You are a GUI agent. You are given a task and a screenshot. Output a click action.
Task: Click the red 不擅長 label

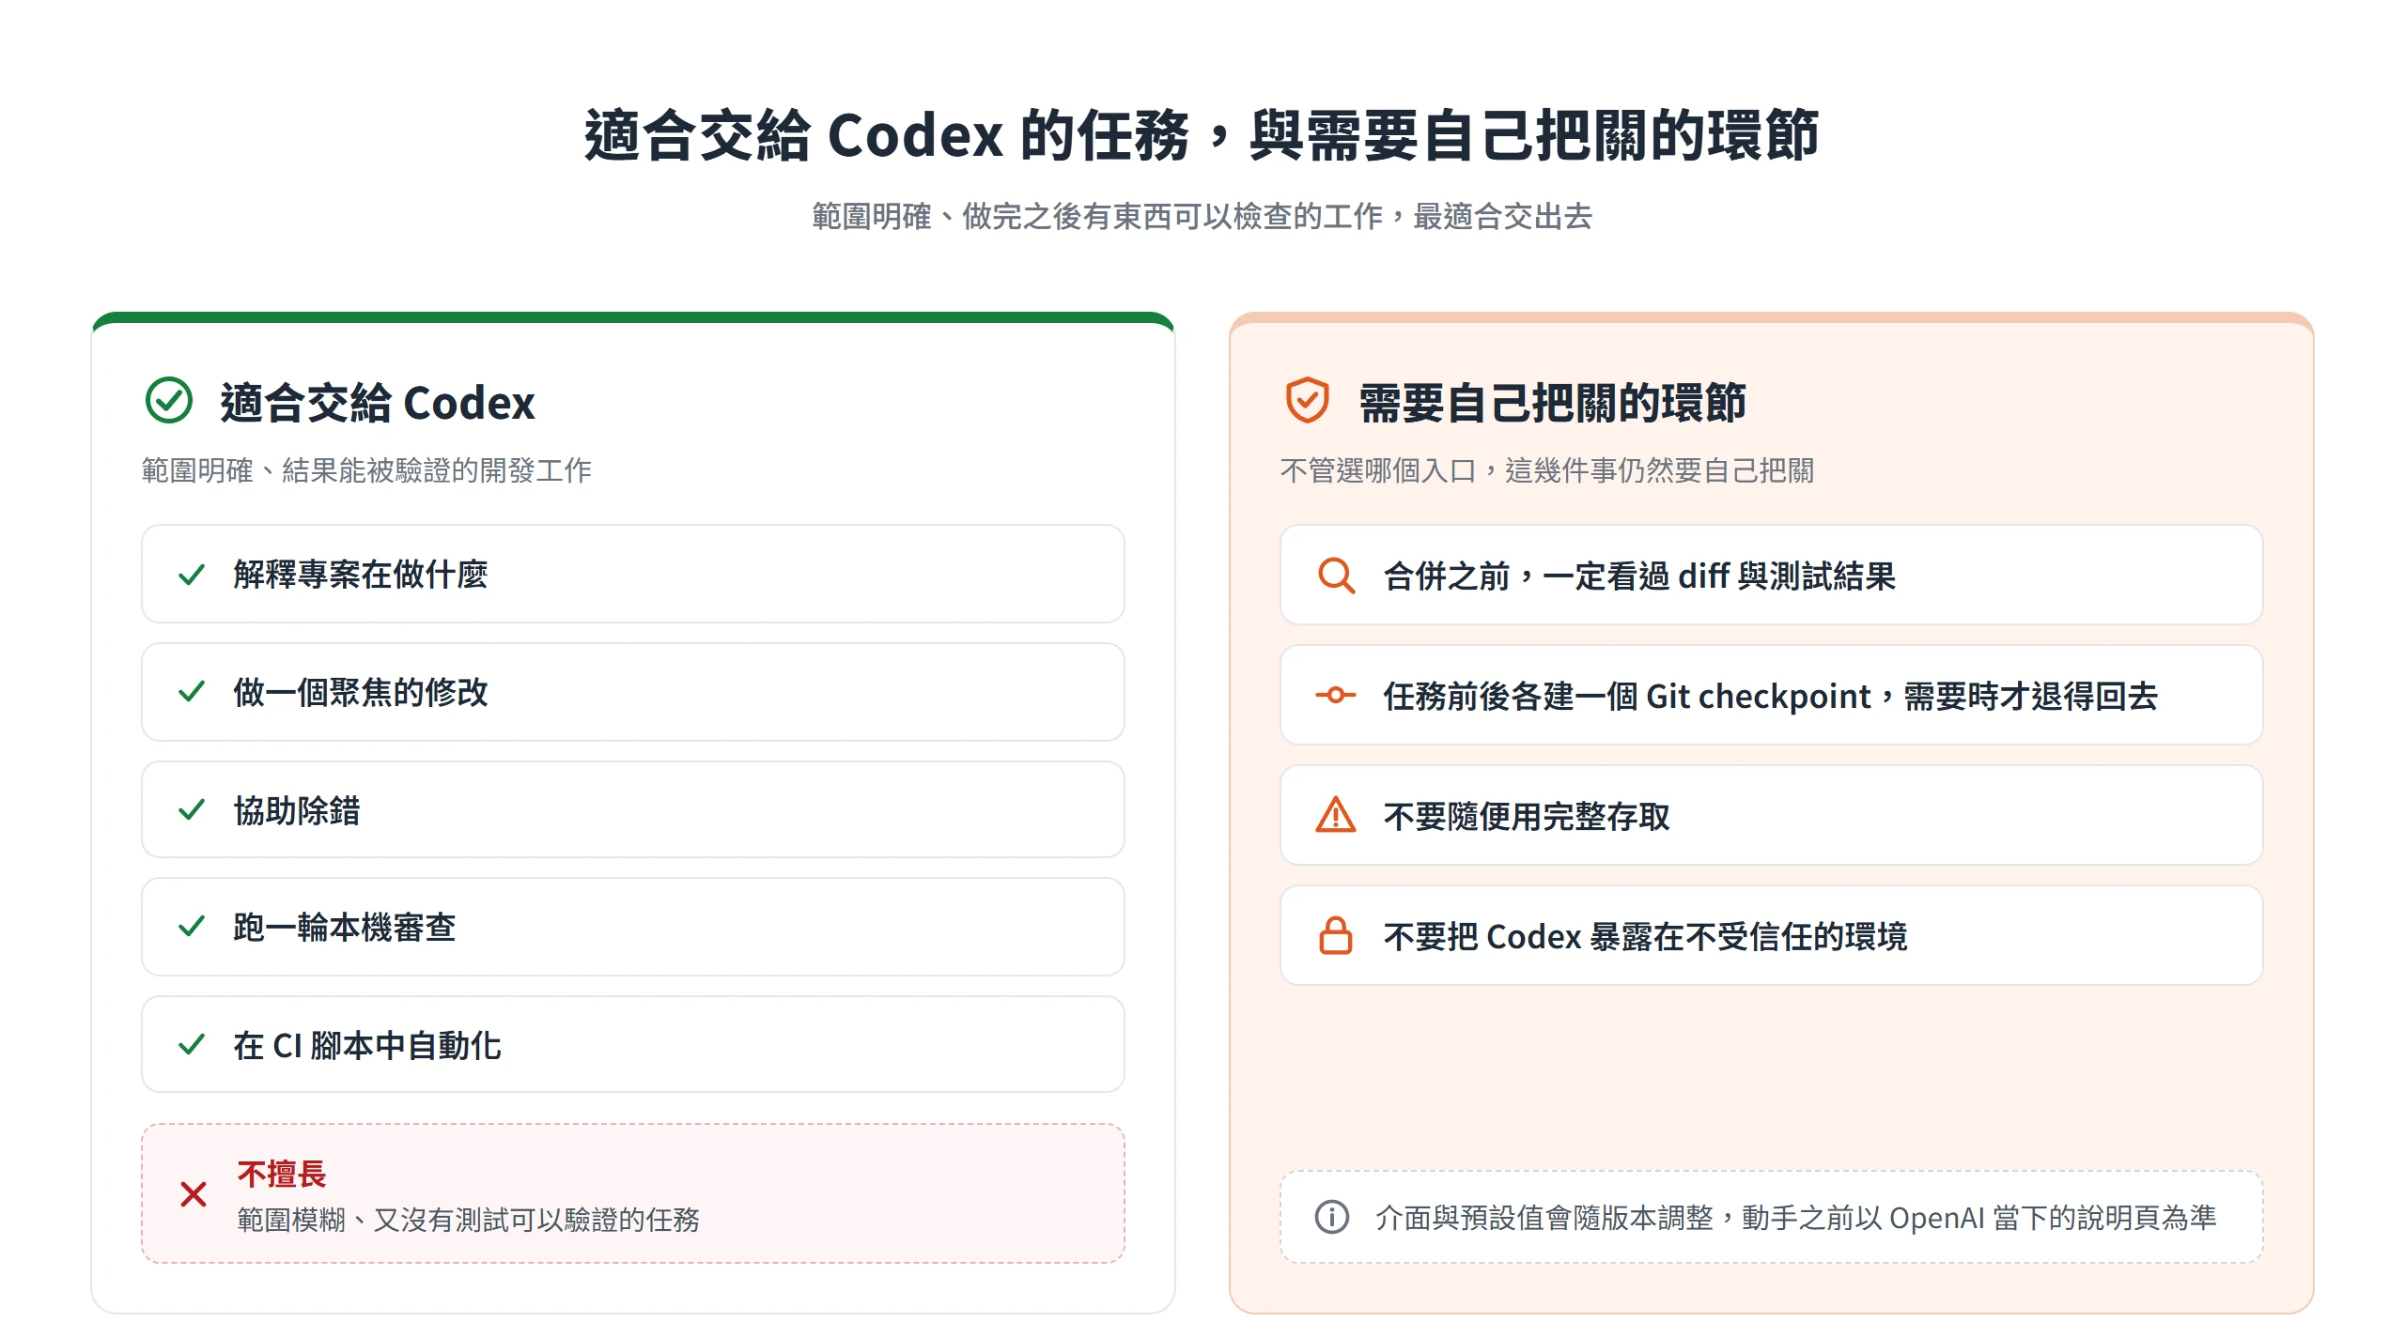tap(281, 1174)
